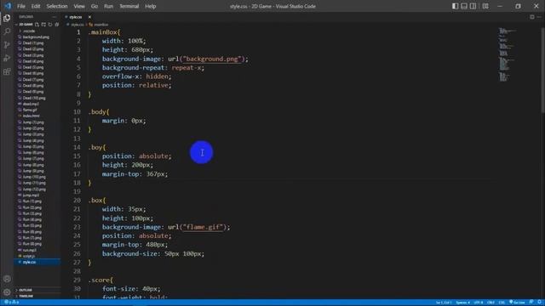
Task: Change indentation via Spaces status item
Action: (463, 303)
